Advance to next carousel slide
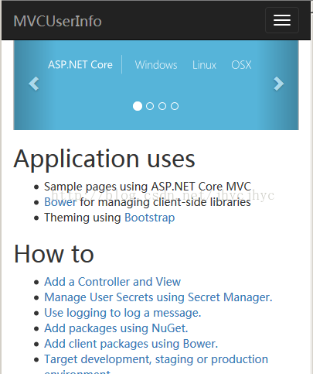Screen dimensions: 313x374 pos(278,84)
